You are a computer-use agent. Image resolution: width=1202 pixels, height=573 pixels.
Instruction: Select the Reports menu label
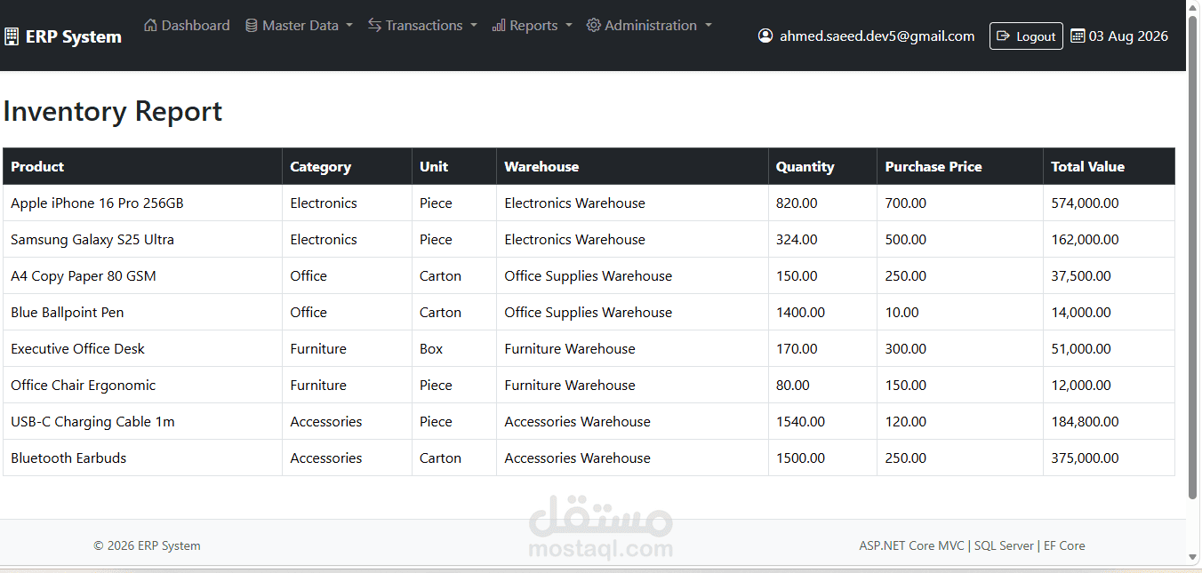533,25
